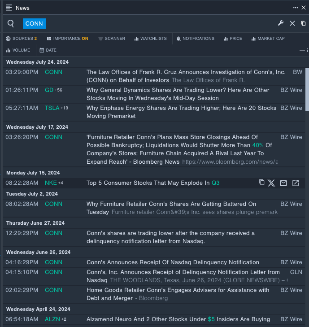Expand the +4 tickers beside NKE
This screenshot has width=309, height=327.
coord(61,183)
